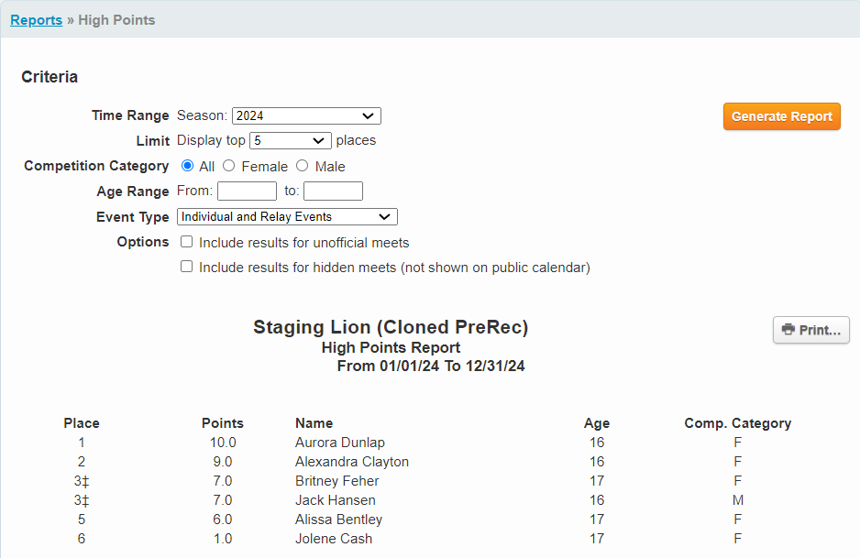Open the Reports breadcrumb link

(x=36, y=19)
